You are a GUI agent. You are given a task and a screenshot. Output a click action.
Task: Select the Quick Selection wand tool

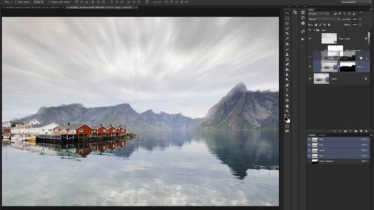tap(287, 29)
